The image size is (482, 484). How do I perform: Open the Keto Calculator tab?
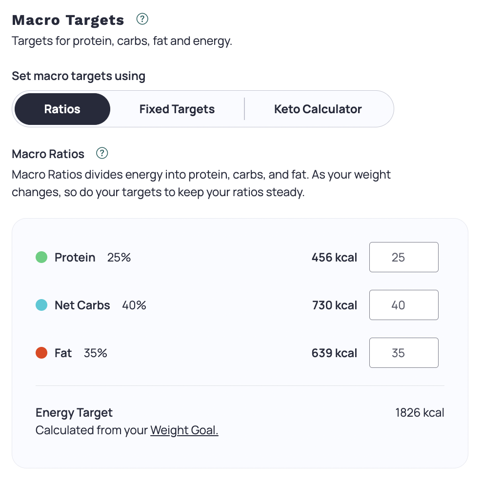click(x=318, y=109)
